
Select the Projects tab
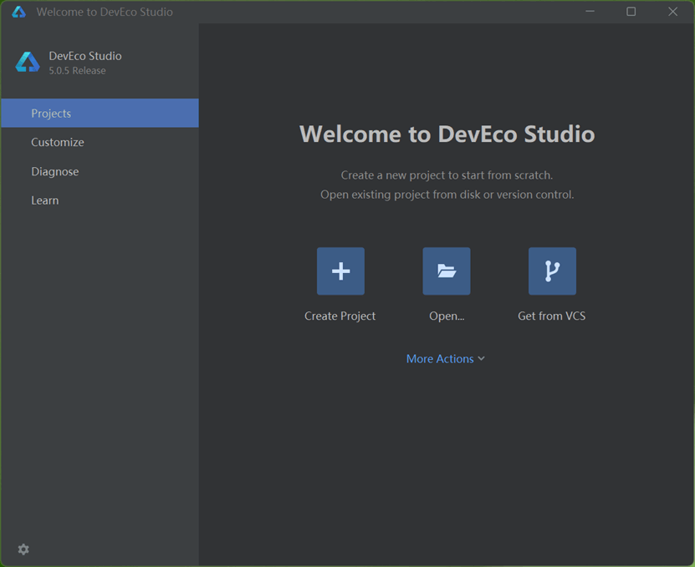pos(100,114)
